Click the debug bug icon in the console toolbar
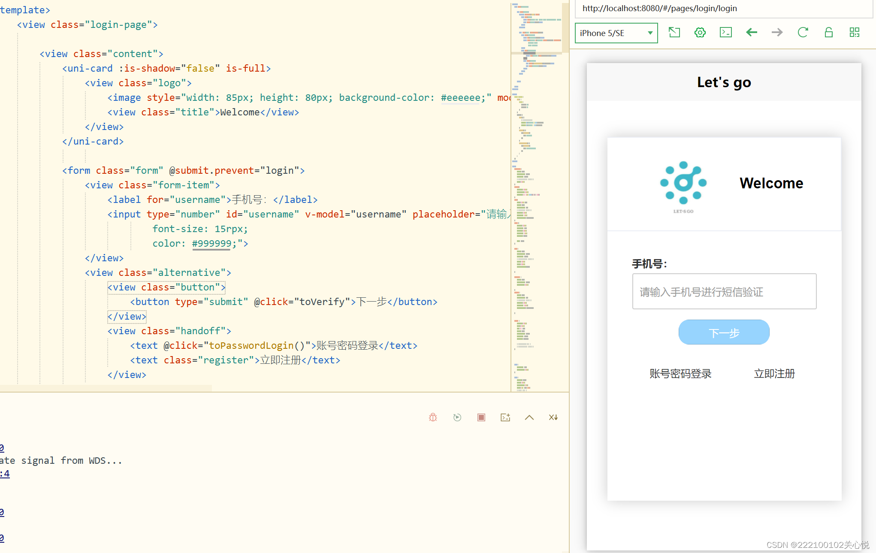The height and width of the screenshot is (553, 876). tap(433, 417)
